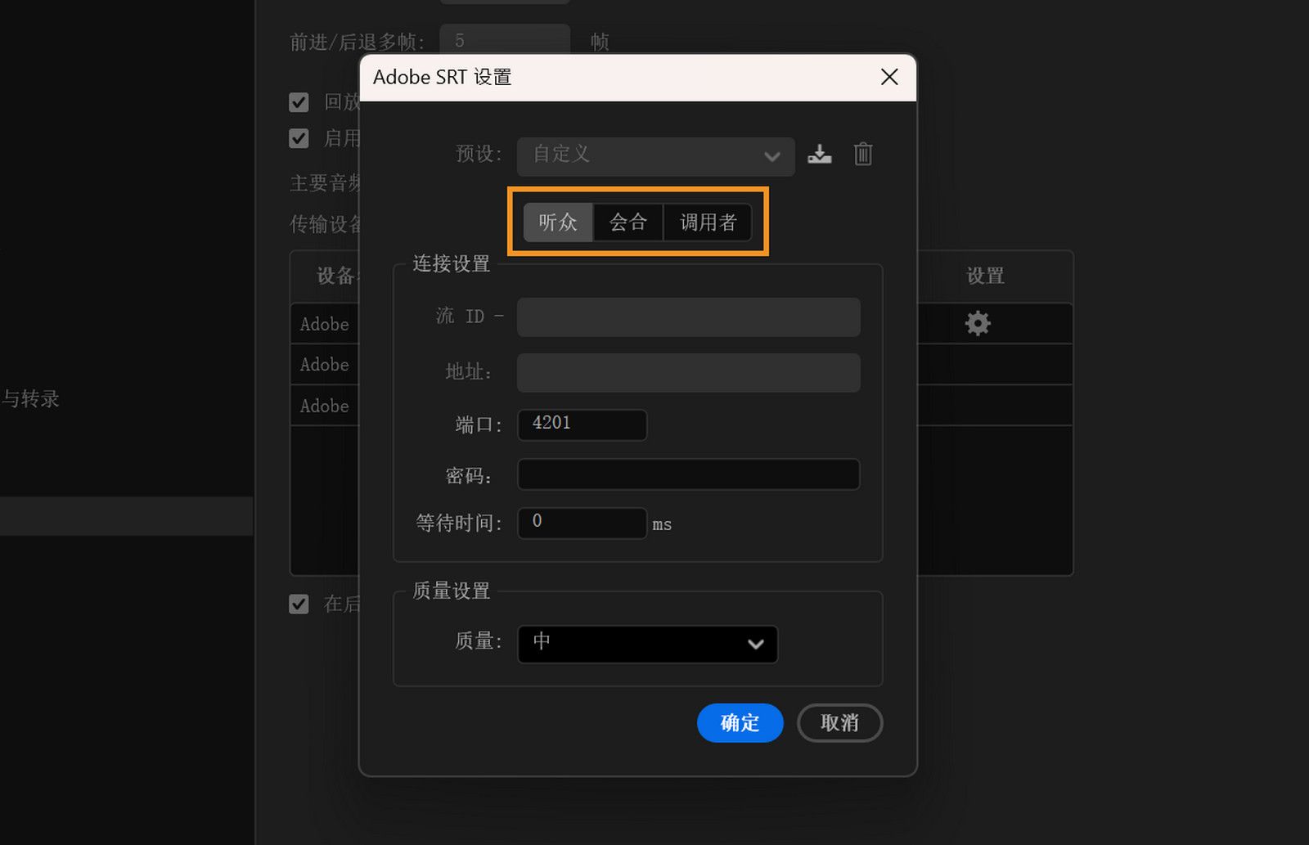Click the 流 ID input field
The image size is (1309, 845).
click(x=687, y=317)
